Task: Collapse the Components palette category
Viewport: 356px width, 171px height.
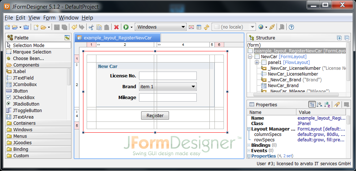Action: click(38, 65)
